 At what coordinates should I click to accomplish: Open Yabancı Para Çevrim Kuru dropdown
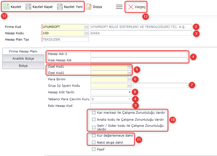tap(129, 99)
